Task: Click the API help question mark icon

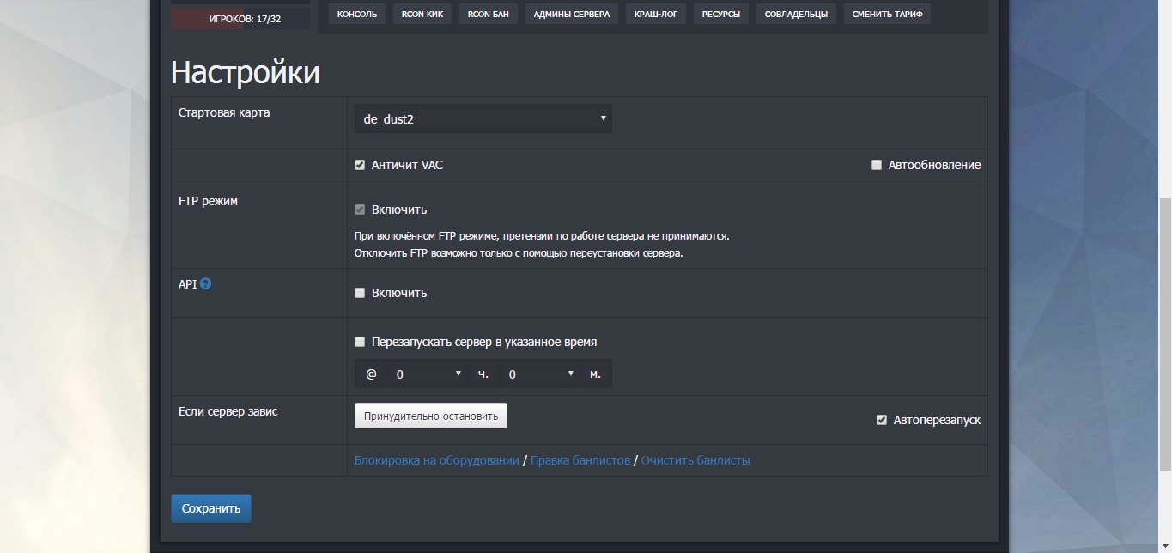Action: [x=205, y=283]
